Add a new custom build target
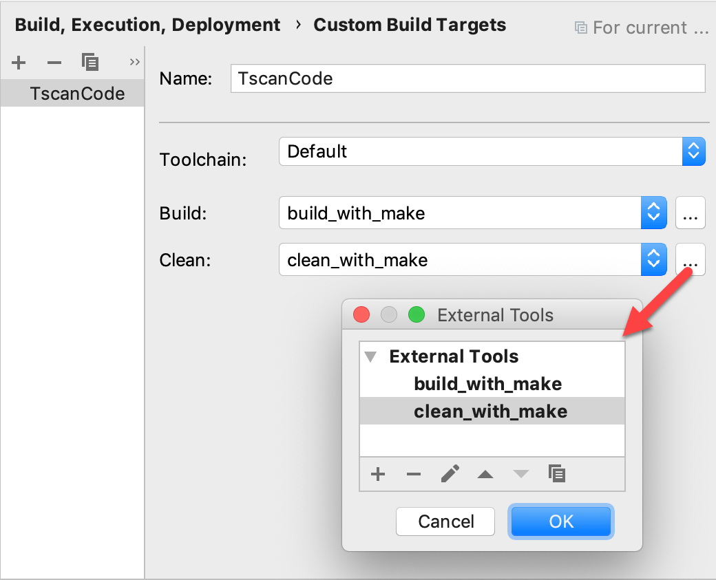Viewport: 716px width, 580px height. (x=19, y=62)
